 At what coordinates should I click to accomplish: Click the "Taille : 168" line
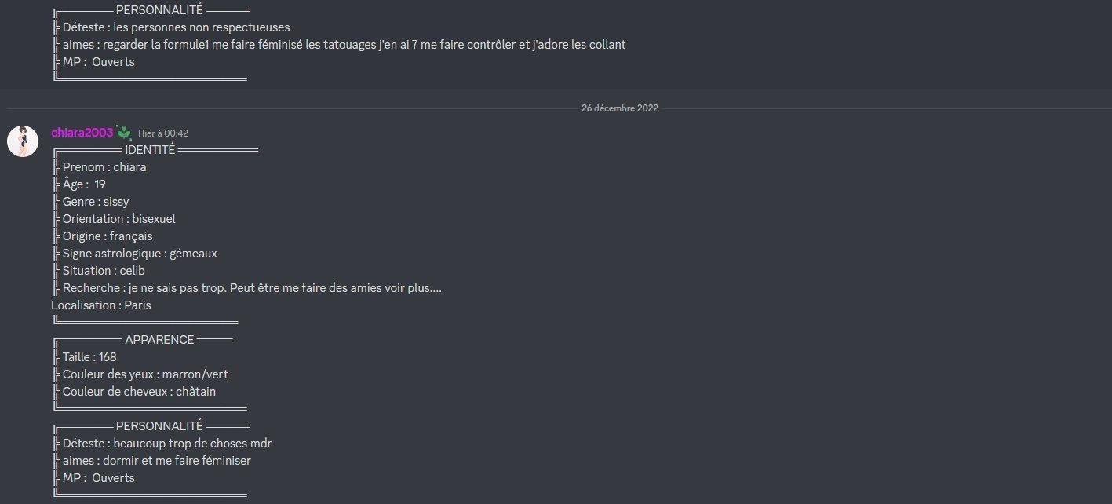[89, 357]
